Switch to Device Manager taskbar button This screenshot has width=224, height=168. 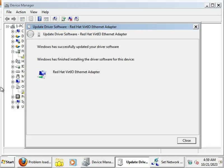[98, 162]
